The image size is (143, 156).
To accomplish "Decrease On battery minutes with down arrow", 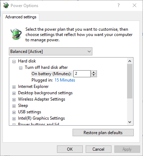I will point(94,75).
